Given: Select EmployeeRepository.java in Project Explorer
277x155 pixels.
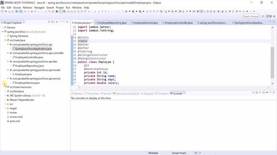Looking at the screenshot, I should point(29,66).
